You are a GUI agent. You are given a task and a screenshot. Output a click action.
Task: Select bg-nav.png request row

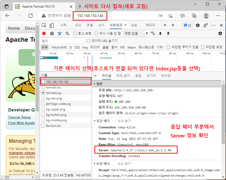(x=66, y=98)
